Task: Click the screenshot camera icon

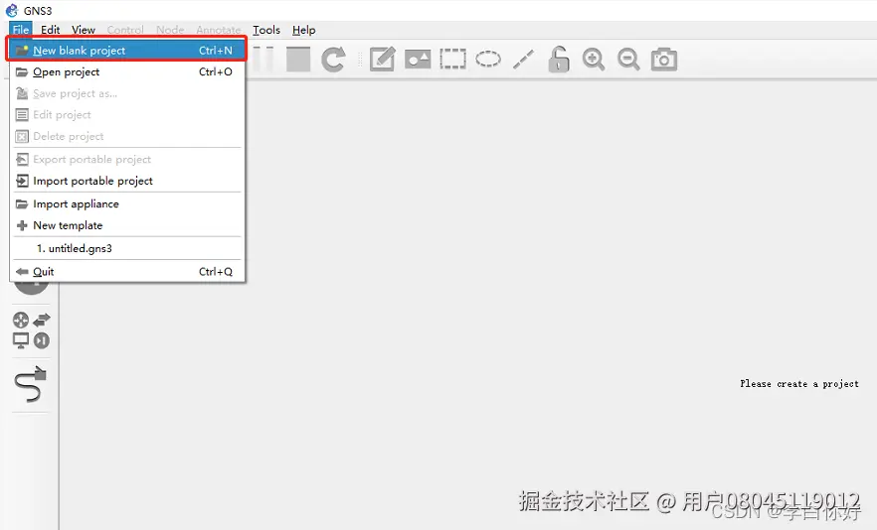Action: point(664,60)
